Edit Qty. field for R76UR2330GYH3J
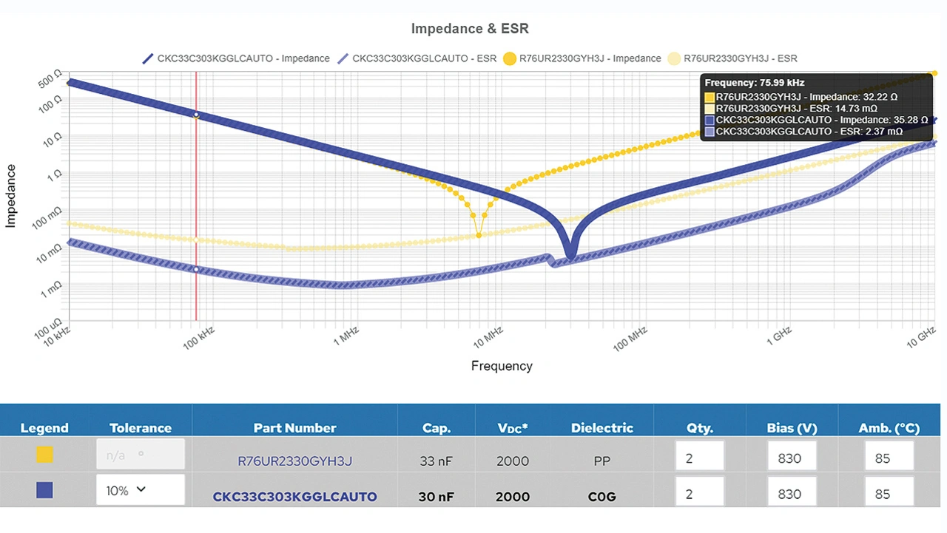The width and height of the screenshot is (947, 533). 699,458
